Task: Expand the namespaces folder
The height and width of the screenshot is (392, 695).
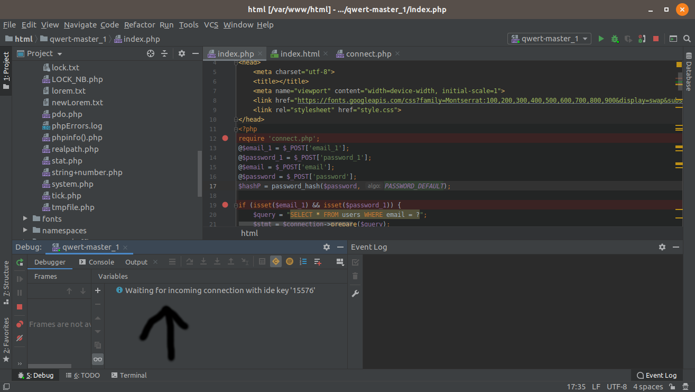Action: [25, 230]
